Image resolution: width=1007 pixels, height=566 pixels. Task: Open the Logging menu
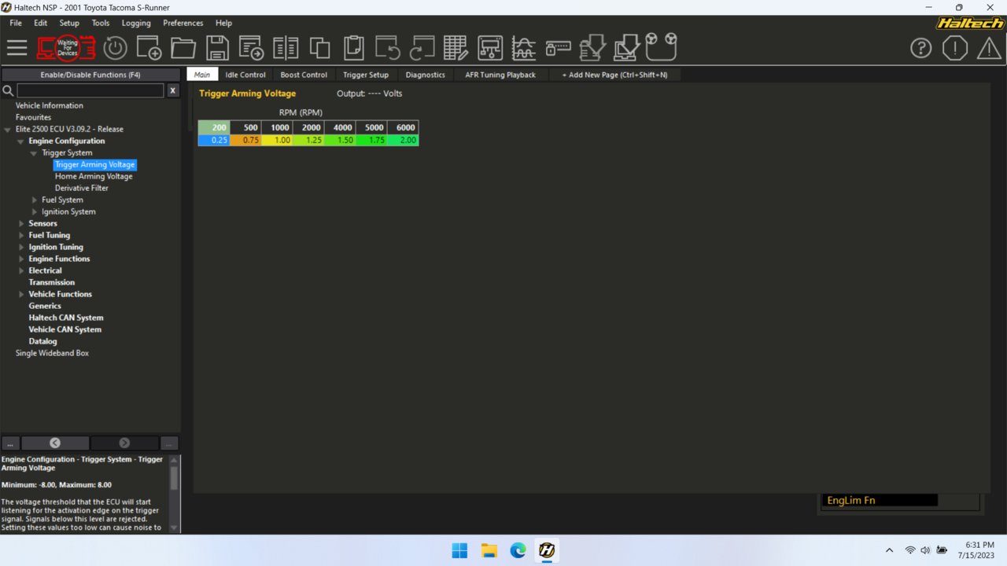coord(136,23)
